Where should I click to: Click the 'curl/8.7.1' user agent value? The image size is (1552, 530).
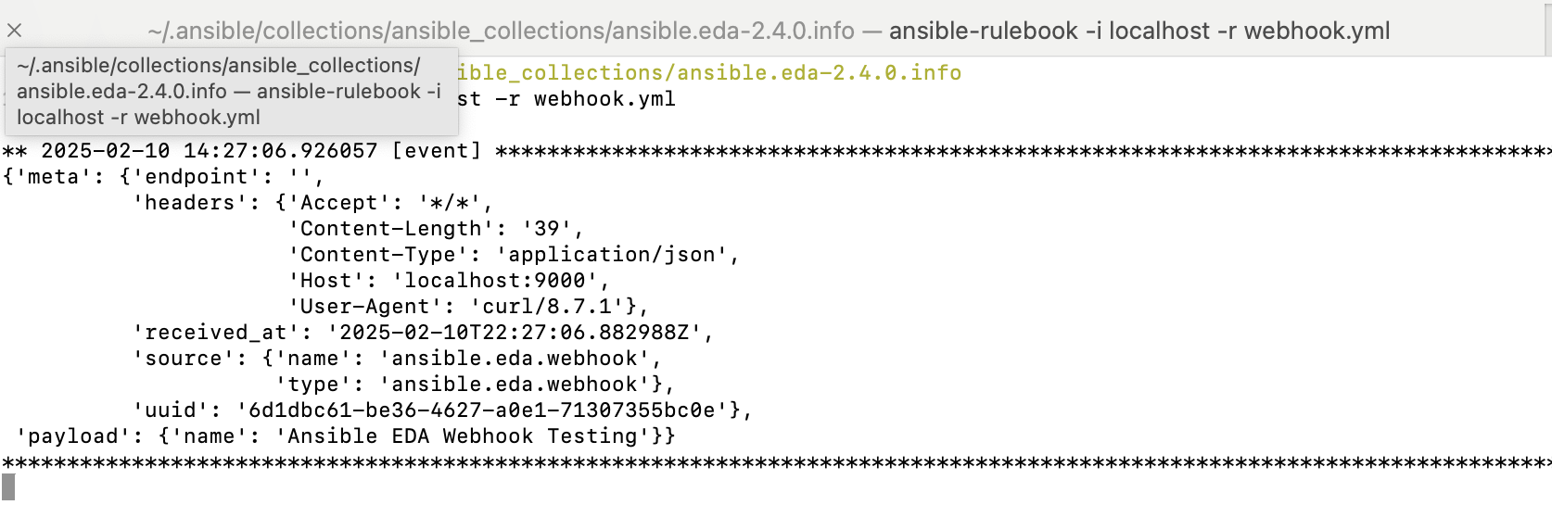547,306
